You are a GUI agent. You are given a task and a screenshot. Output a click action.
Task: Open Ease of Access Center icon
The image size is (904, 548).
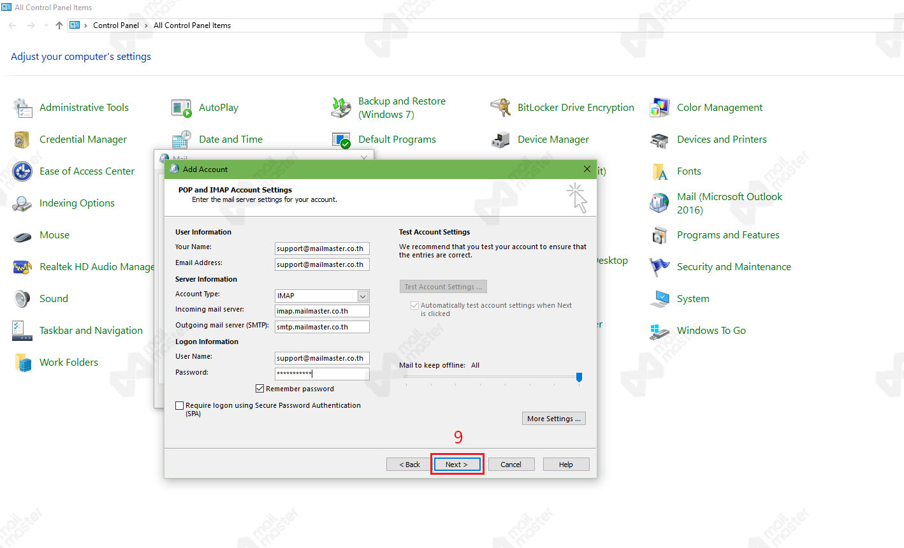click(23, 171)
